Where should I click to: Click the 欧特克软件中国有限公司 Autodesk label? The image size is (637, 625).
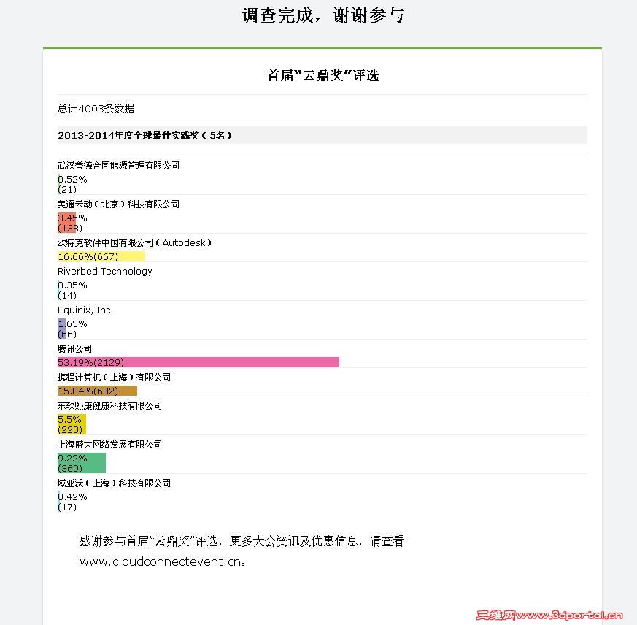134,242
